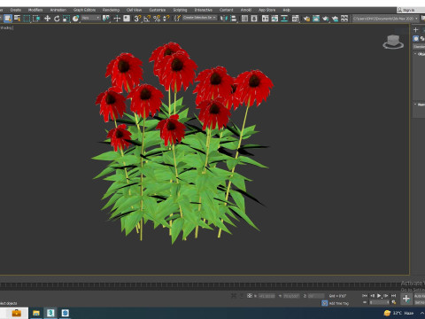Toggle the Ribbon display
The image size is (425, 319).
[x=265, y=19]
